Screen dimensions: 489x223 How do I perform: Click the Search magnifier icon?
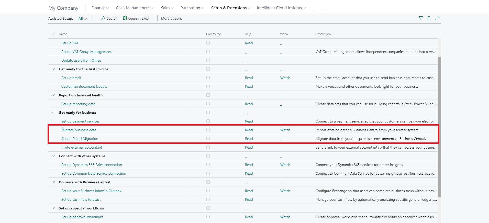tap(103, 18)
